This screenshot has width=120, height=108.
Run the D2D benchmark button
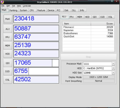point(8,71)
